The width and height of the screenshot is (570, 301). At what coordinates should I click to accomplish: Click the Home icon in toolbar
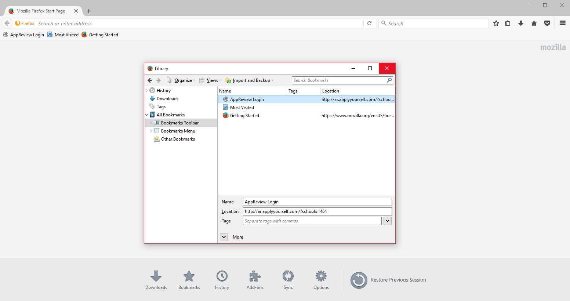coord(534,23)
